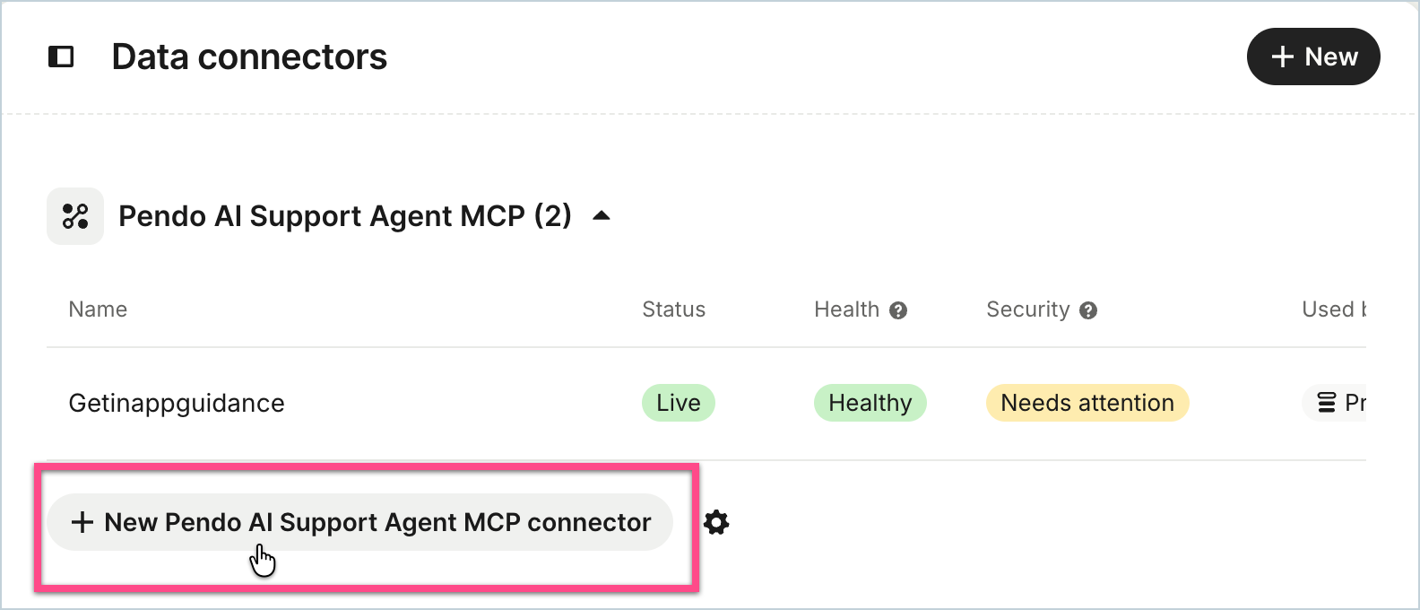1420x610 pixels.
Task: Click the Needs attention security badge
Action: coord(1087,403)
